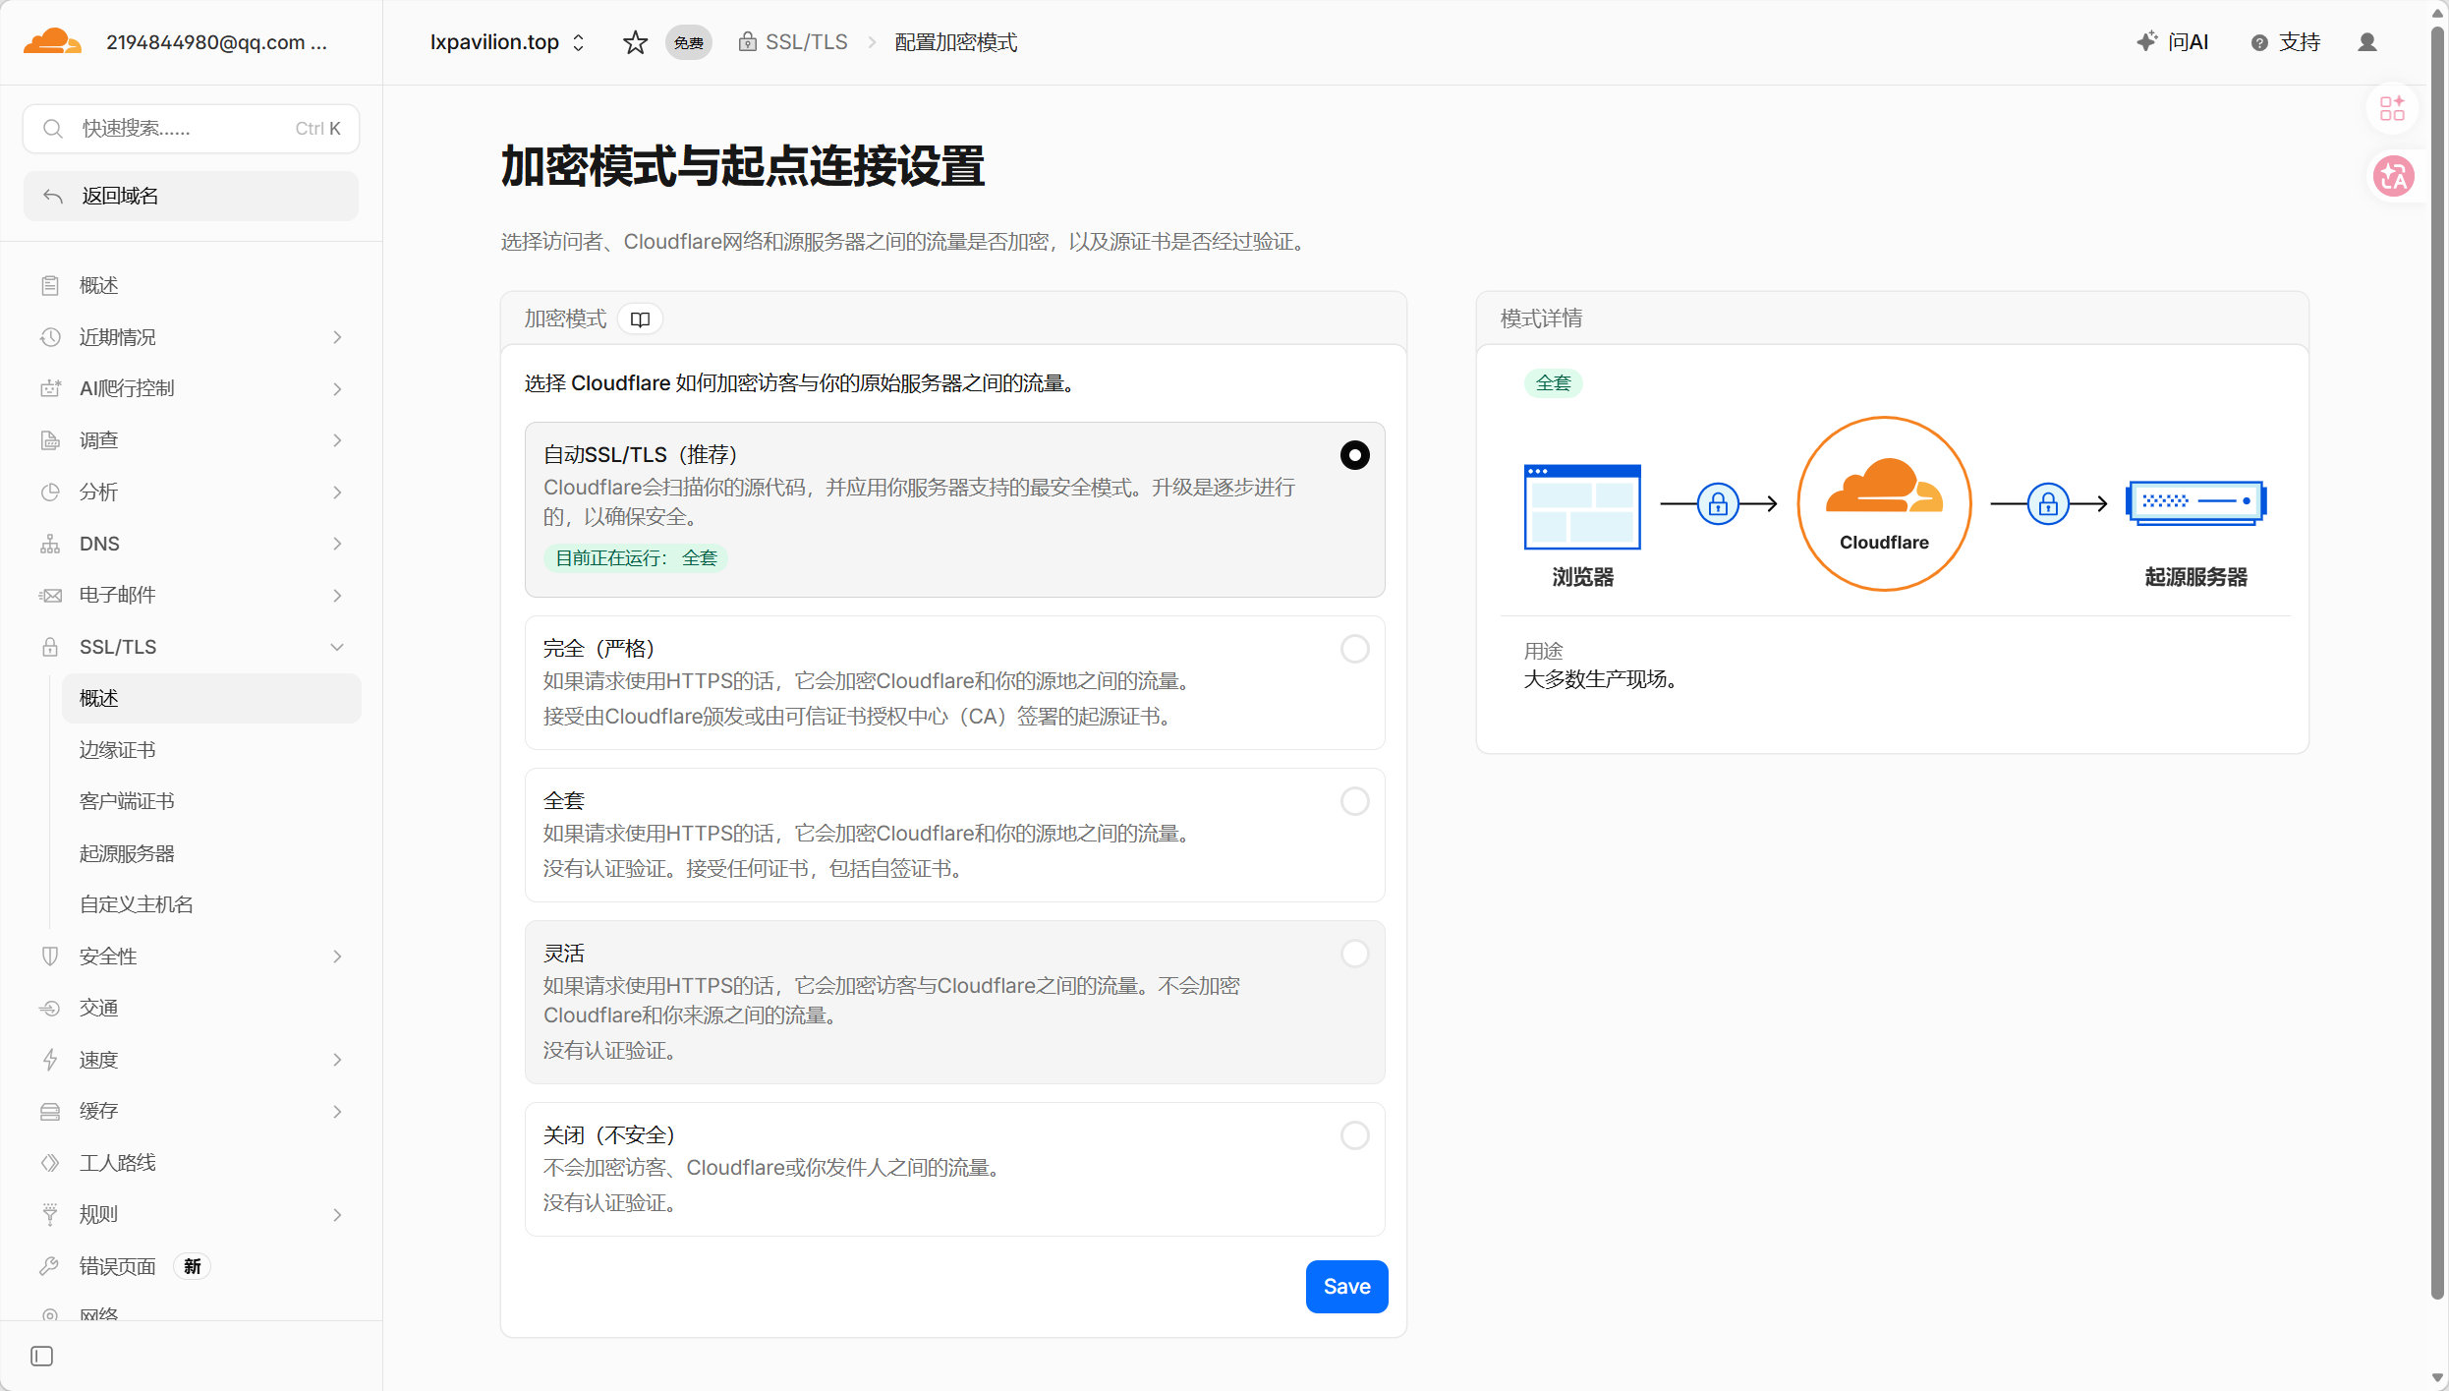Viewport: 2449px width, 1391px height.
Task: Select the 关闭（不安全）radio button
Action: click(x=1355, y=1135)
